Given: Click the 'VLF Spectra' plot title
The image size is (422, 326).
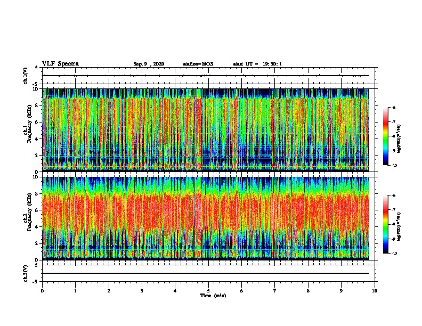Looking at the screenshot, I should [60, 64].
